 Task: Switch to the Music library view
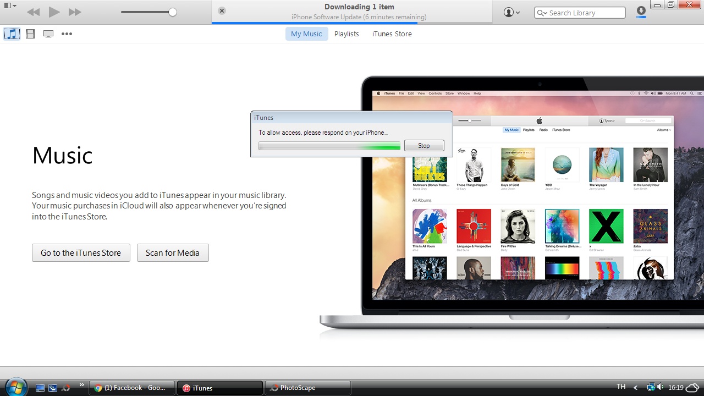(x=12, y=34)
